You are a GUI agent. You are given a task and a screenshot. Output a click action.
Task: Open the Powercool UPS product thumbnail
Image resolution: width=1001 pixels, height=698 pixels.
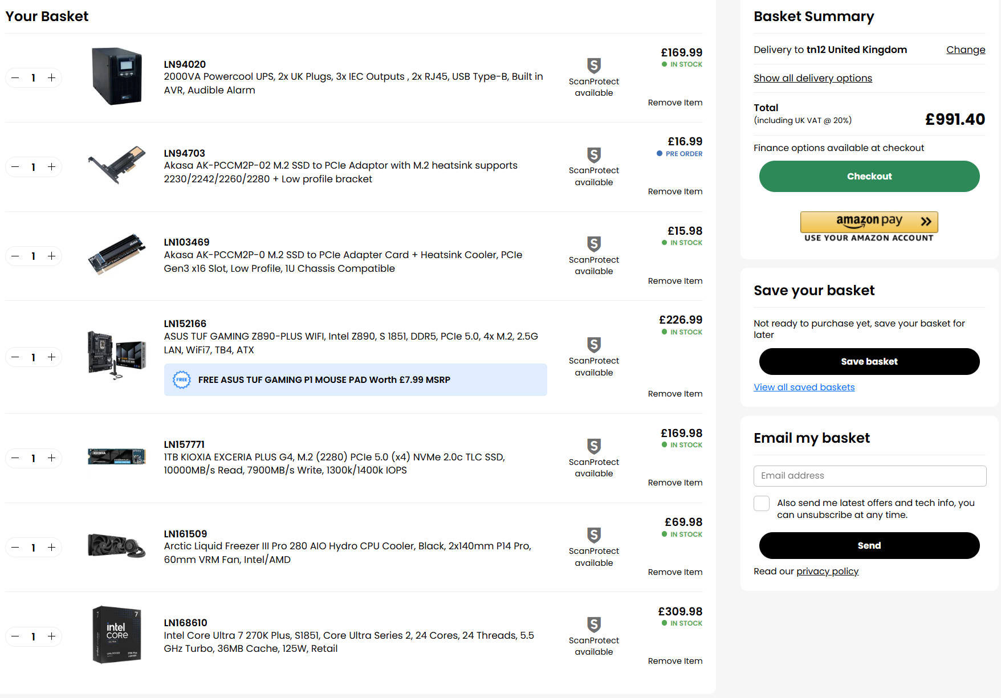(117, 76)
